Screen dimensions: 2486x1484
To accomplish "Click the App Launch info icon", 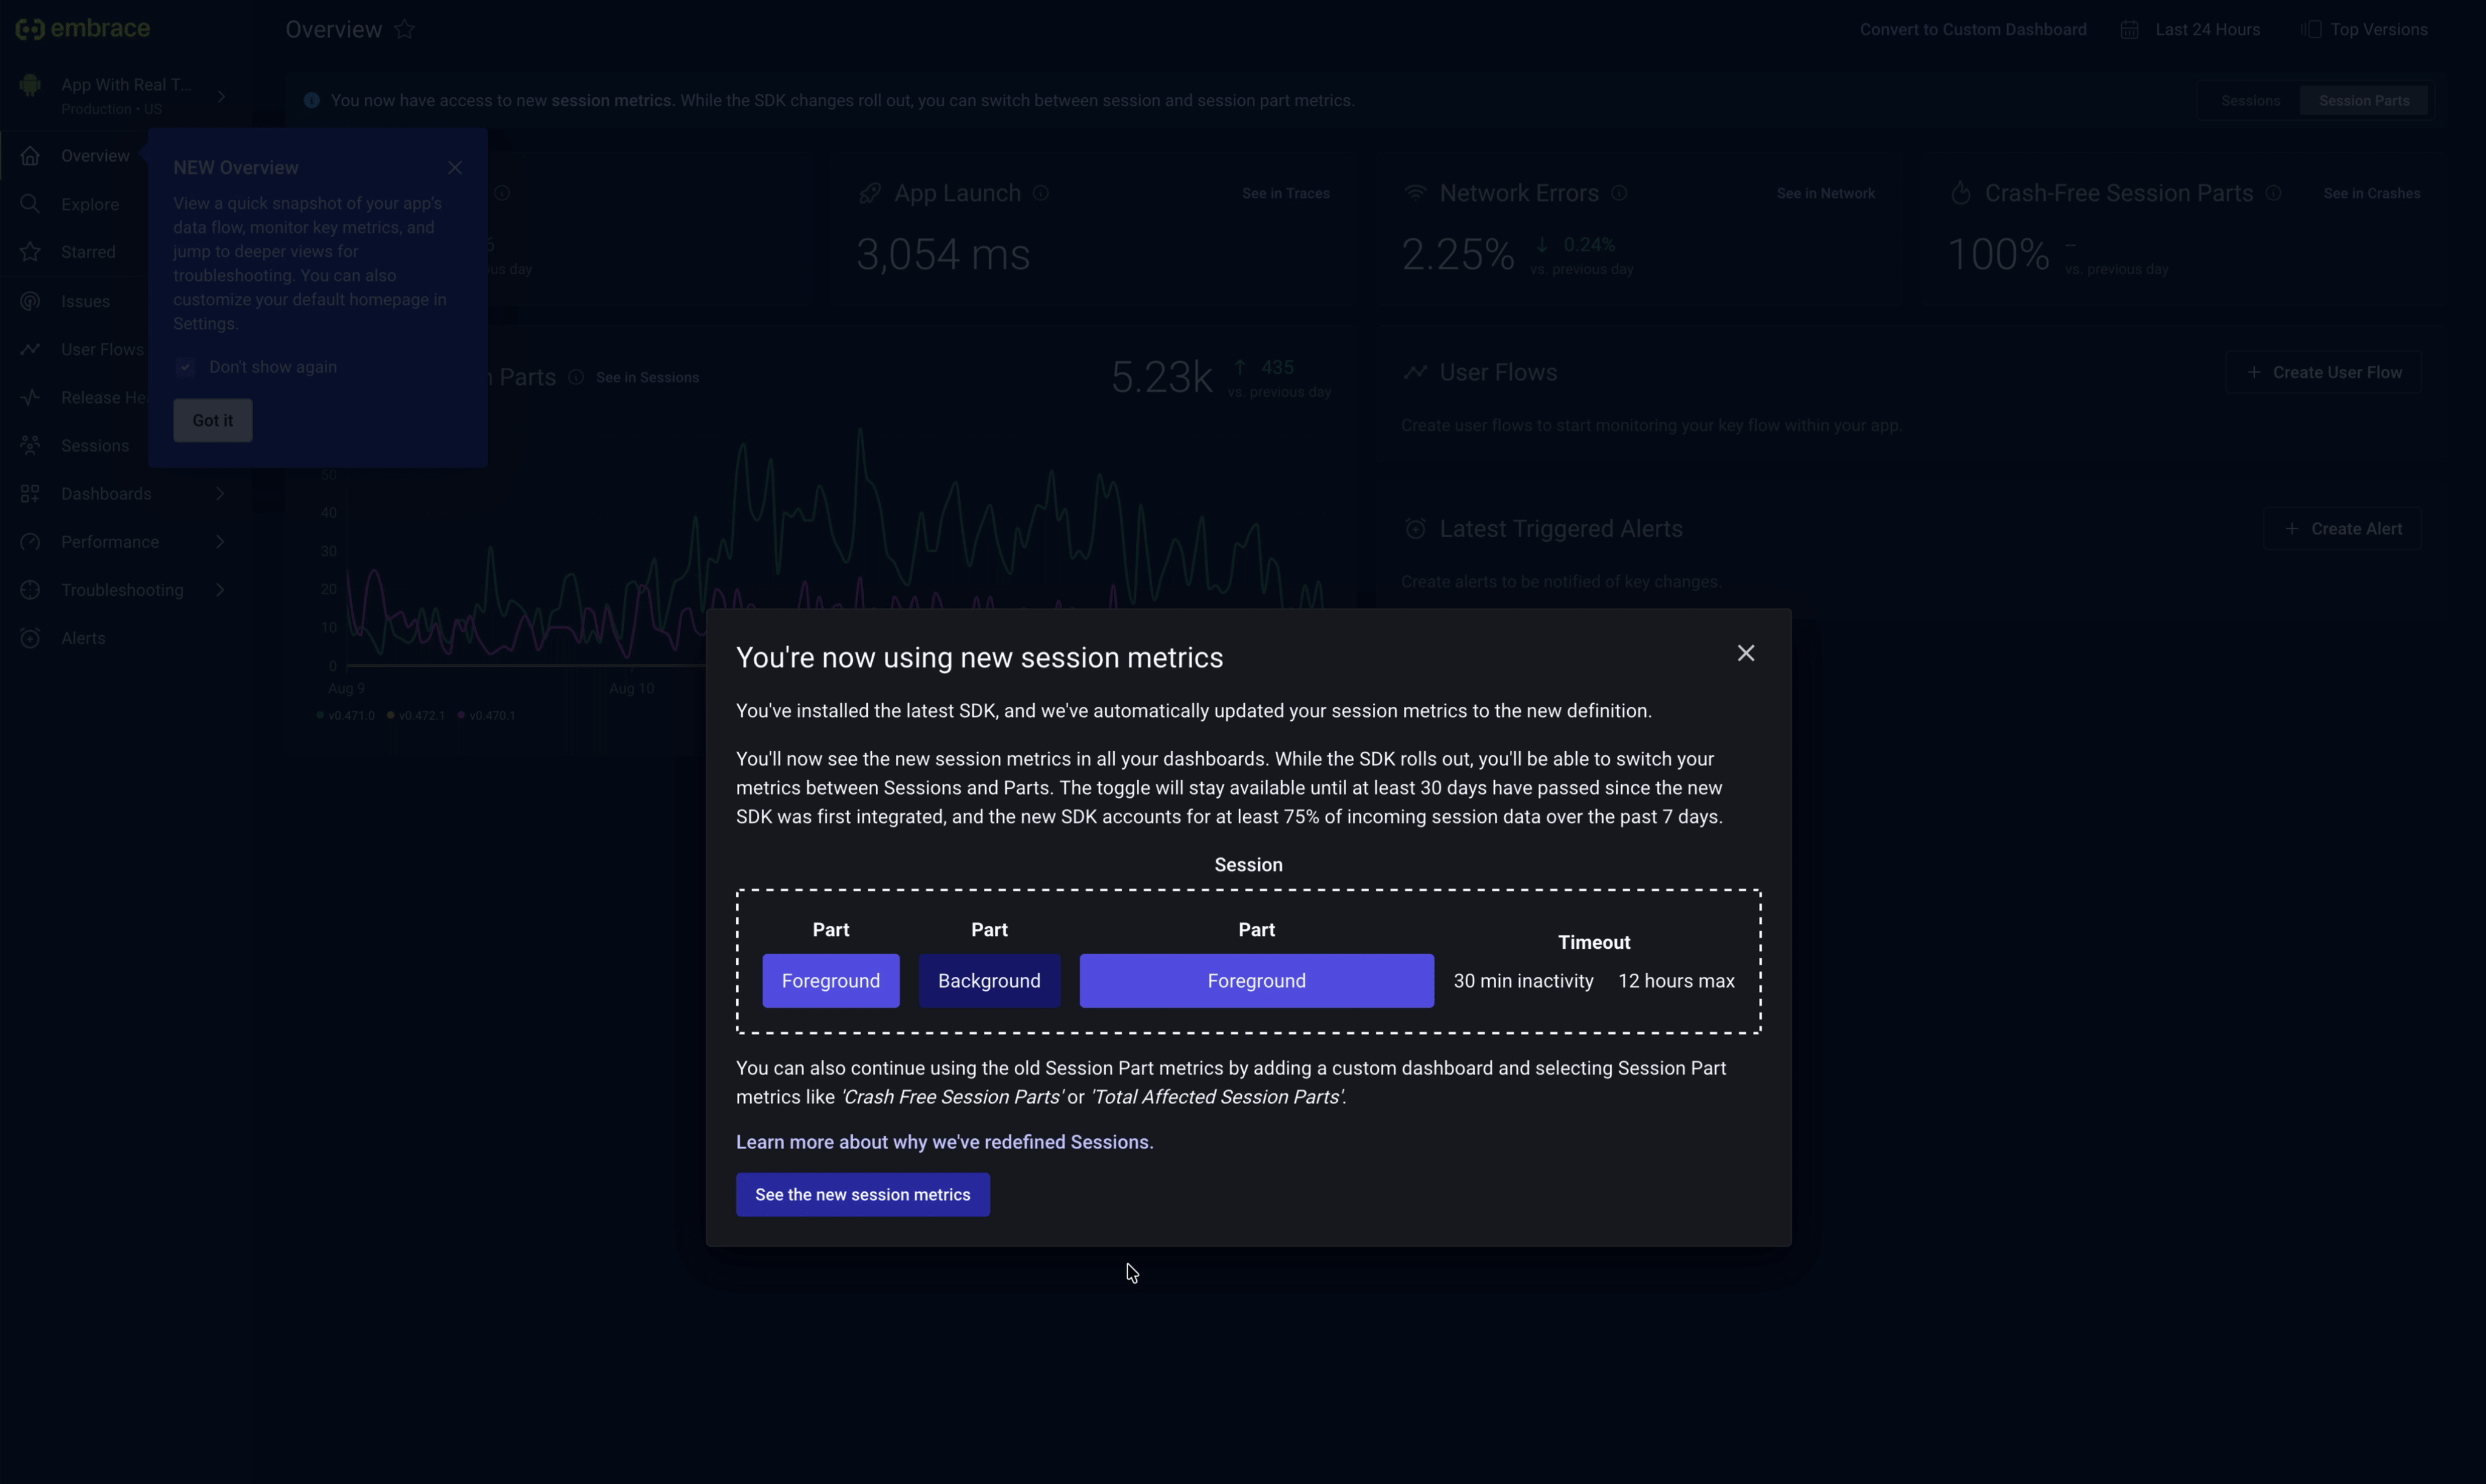I will 1040,193.
